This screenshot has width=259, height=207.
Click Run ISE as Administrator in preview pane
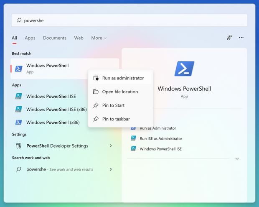pos(161,138)
